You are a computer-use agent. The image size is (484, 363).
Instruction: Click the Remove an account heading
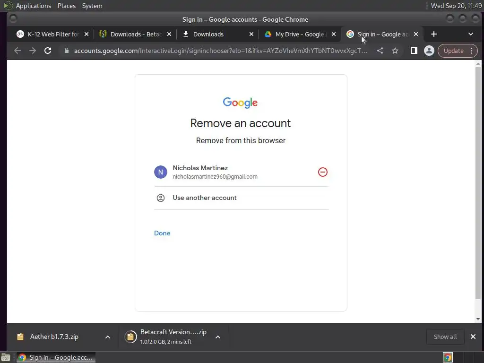point(241,123)
